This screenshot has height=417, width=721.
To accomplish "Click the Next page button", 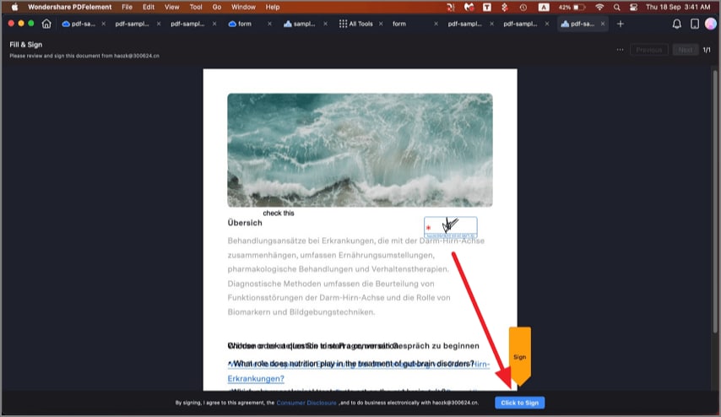I will tap(686, 50).
